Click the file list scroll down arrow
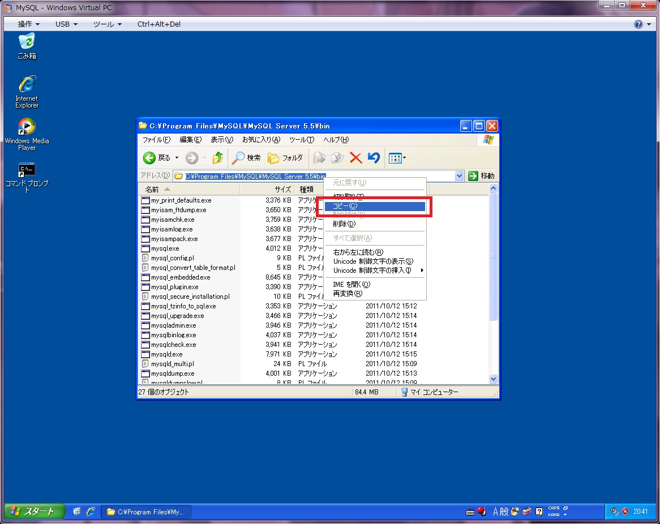The image size is (660, 524). 494,379
